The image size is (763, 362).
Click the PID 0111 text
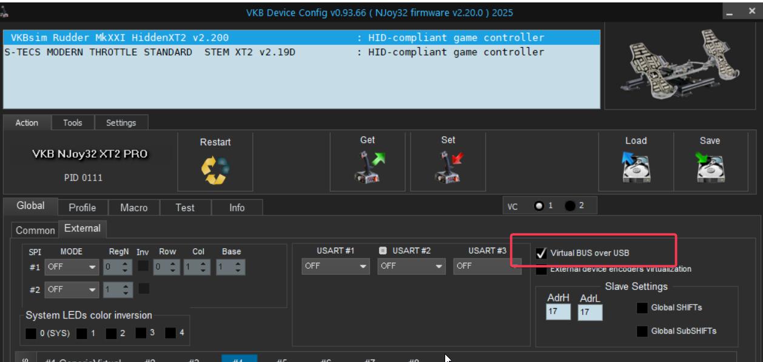83,179
